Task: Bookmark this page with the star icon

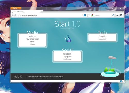Action: click(83, 15)
